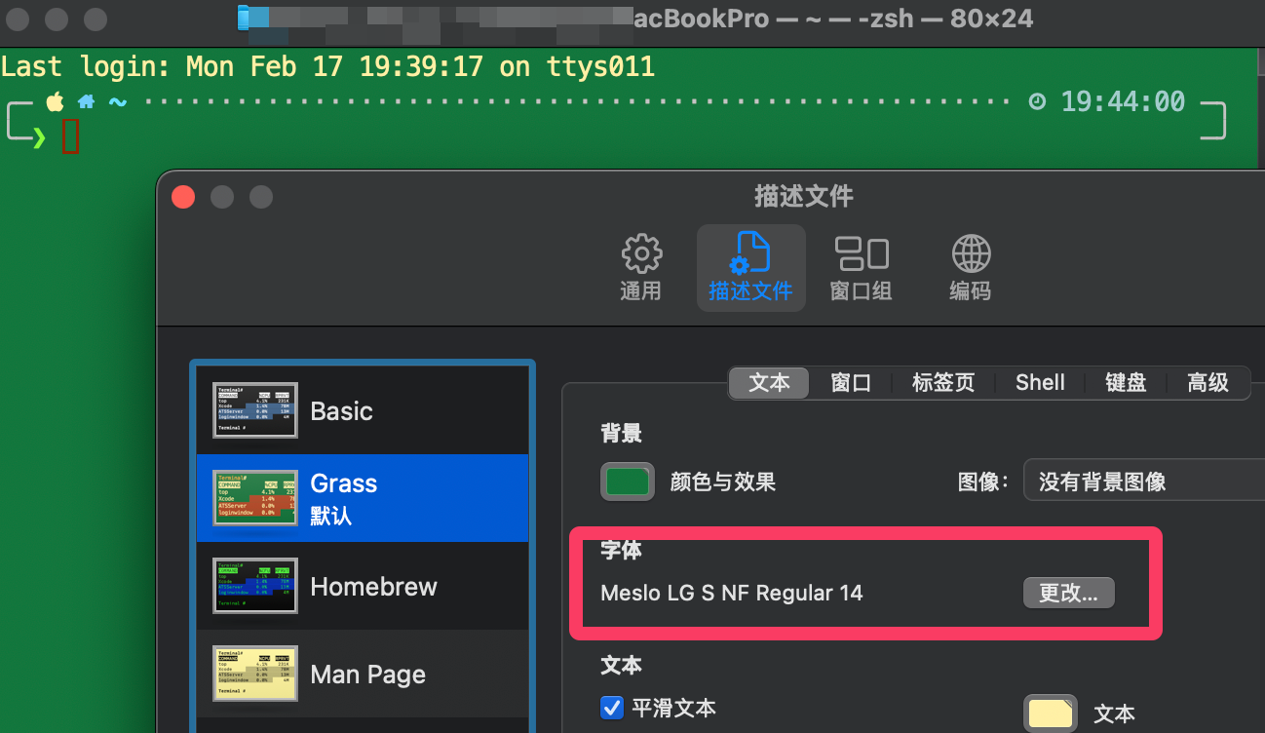
Task: Select the Man Page profile
Action: pos(363,674)
